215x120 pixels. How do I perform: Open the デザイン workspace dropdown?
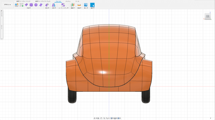7,5
